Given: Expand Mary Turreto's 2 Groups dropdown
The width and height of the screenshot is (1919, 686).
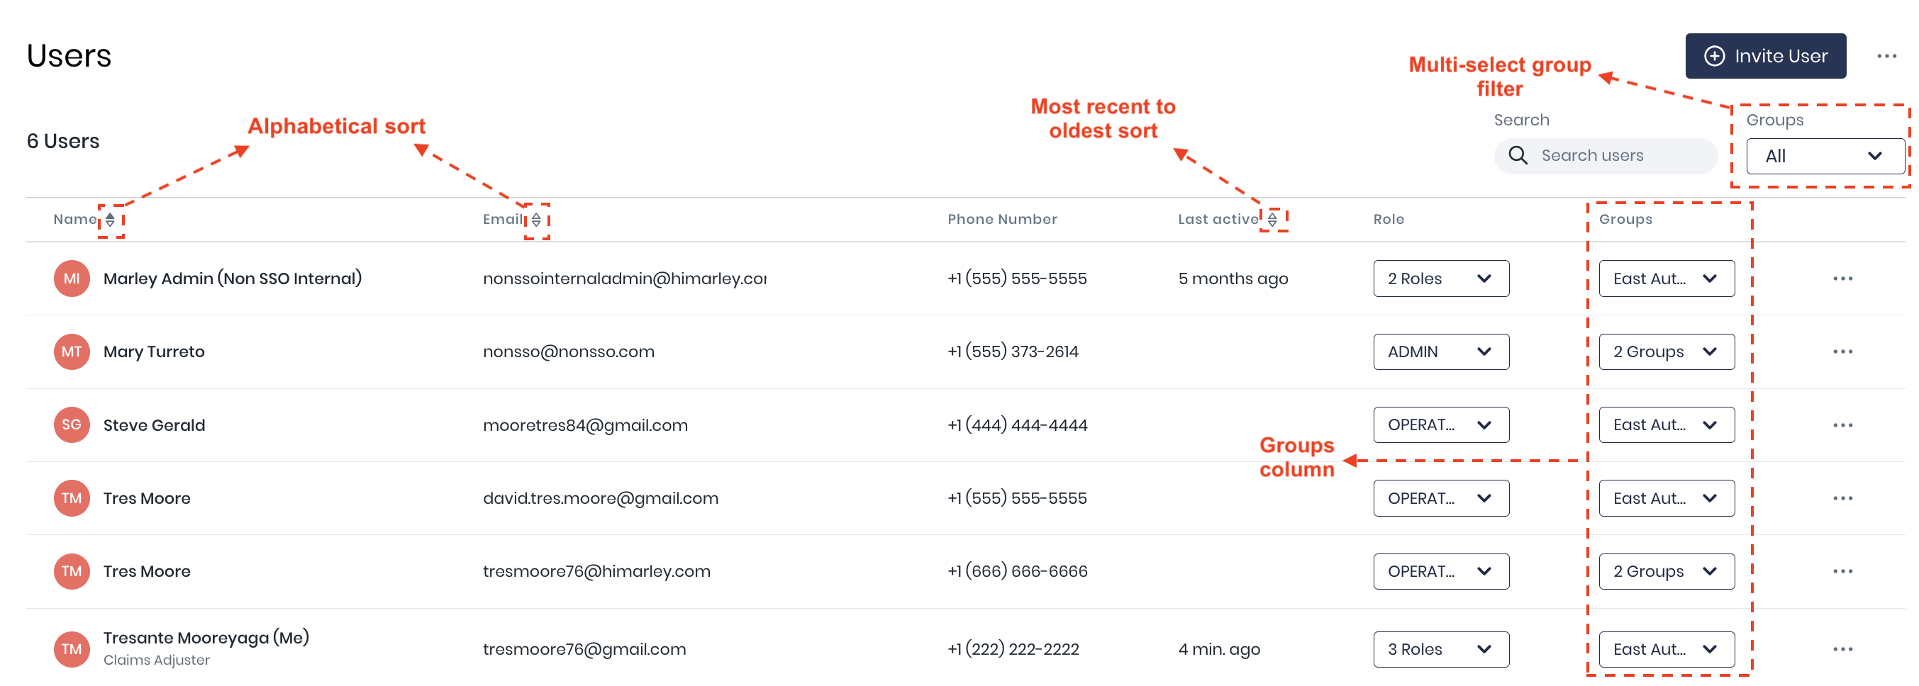Looking at the screenshot, I should pyautogui.click(x=1666, y=352).
